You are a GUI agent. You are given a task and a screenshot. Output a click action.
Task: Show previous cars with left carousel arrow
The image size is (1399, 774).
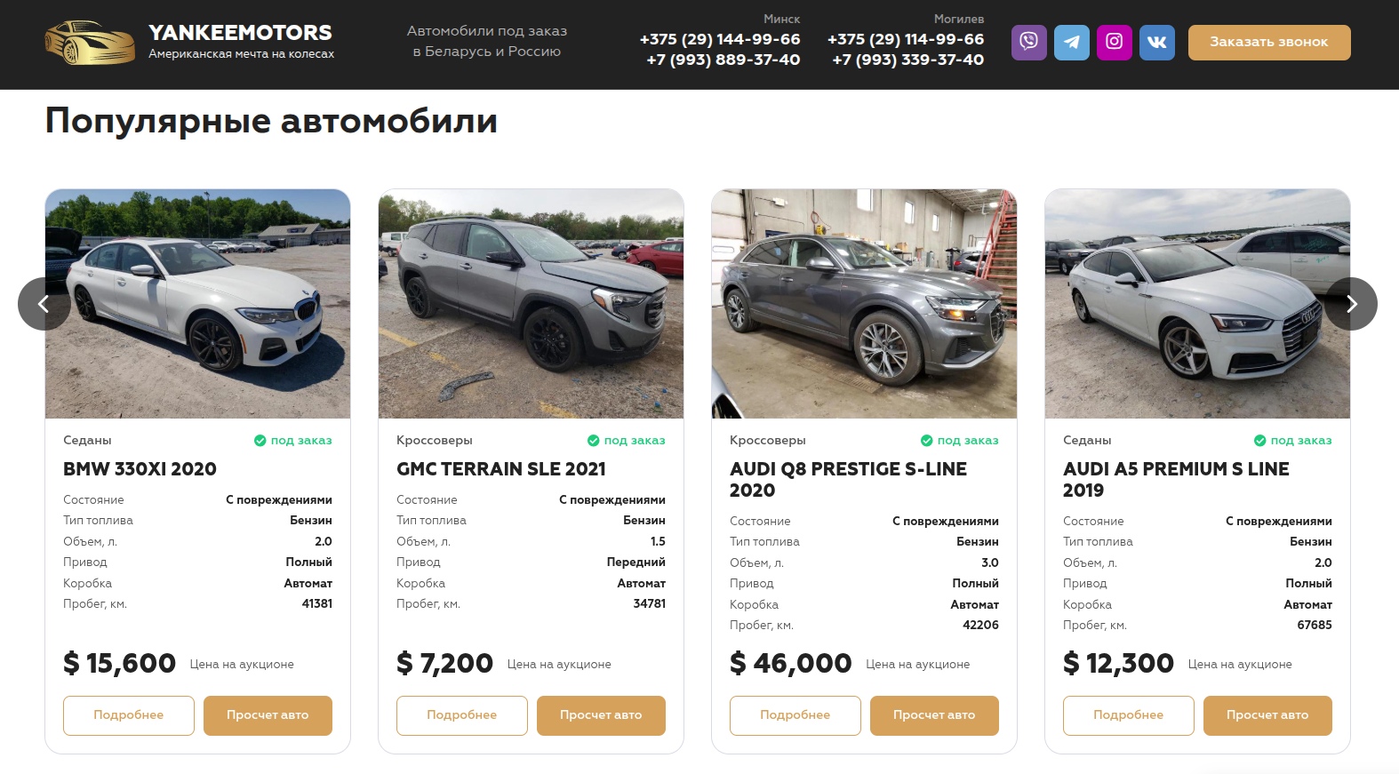click(x=44, y=304)
